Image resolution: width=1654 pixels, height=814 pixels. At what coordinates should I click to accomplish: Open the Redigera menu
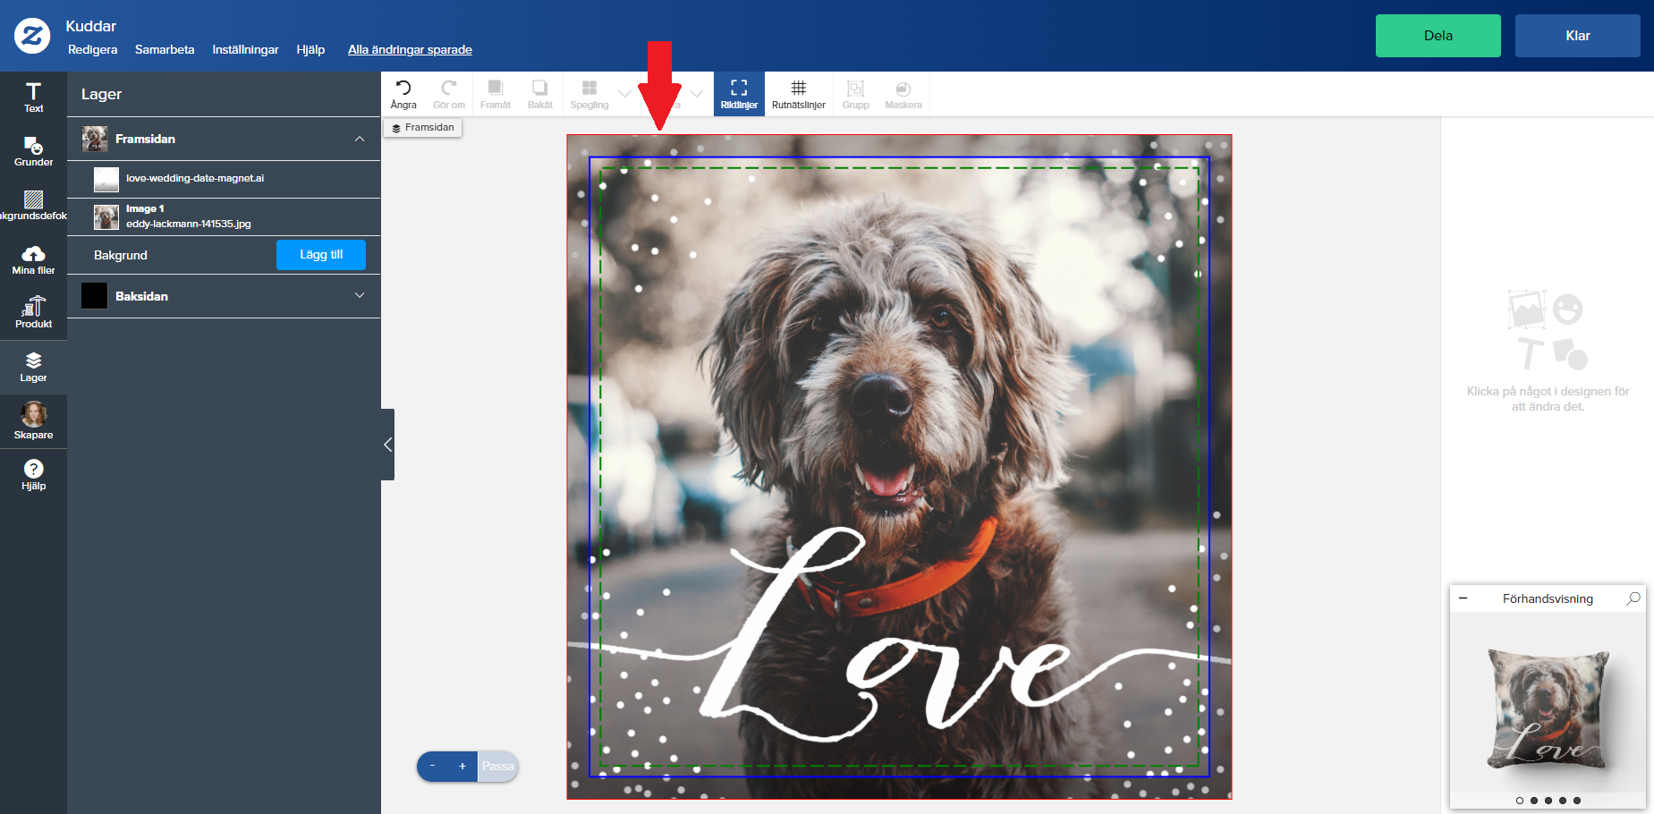[93, 49]
